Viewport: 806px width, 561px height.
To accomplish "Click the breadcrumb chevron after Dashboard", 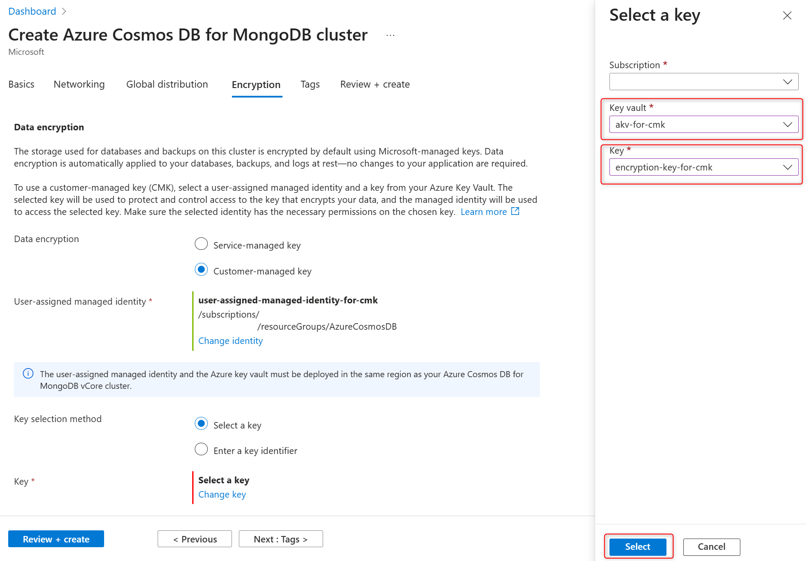I will point(64,12).
